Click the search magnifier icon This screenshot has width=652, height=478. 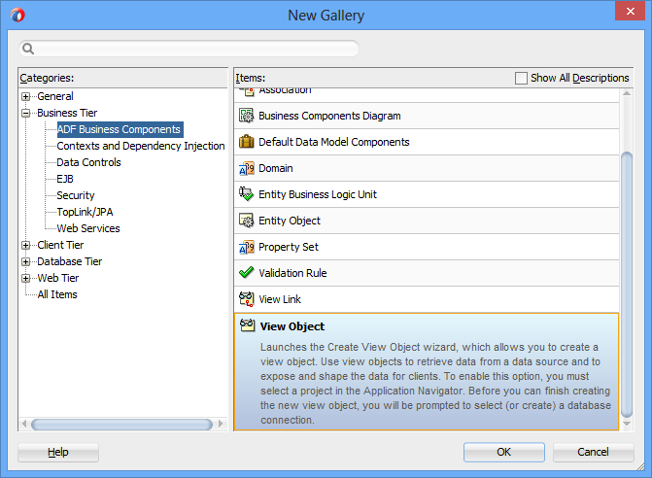pos(28,49)
